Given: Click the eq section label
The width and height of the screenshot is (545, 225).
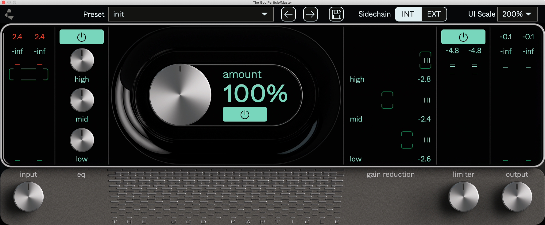Looking at the screenshot, I should click(x=81, y=175).
